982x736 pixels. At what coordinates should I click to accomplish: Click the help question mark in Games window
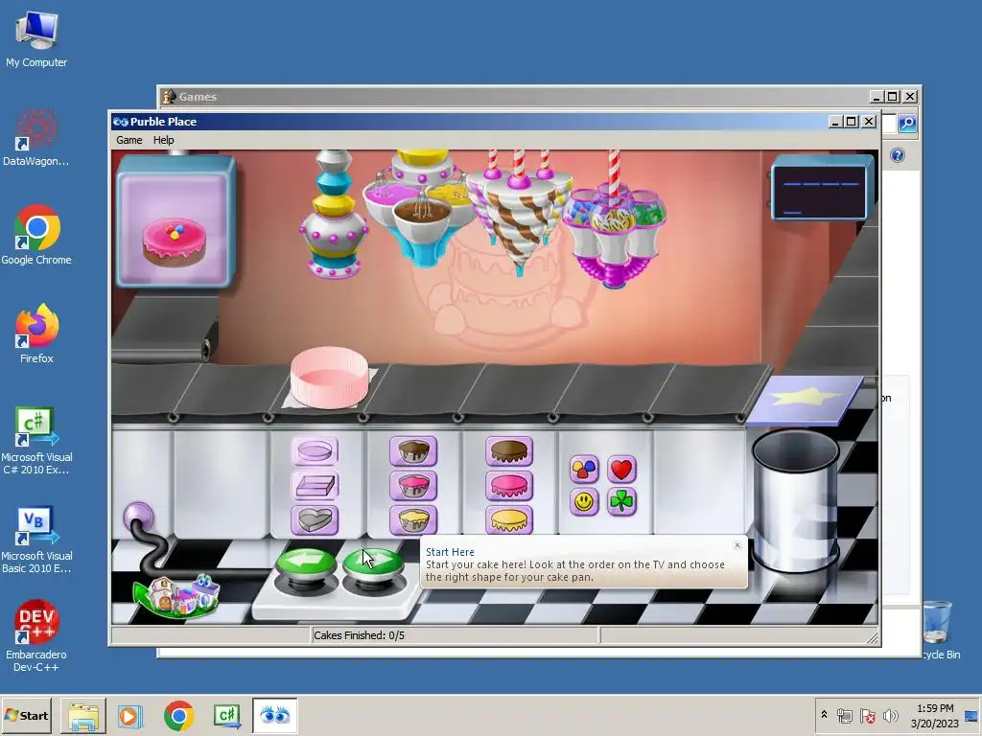[898, 155]
